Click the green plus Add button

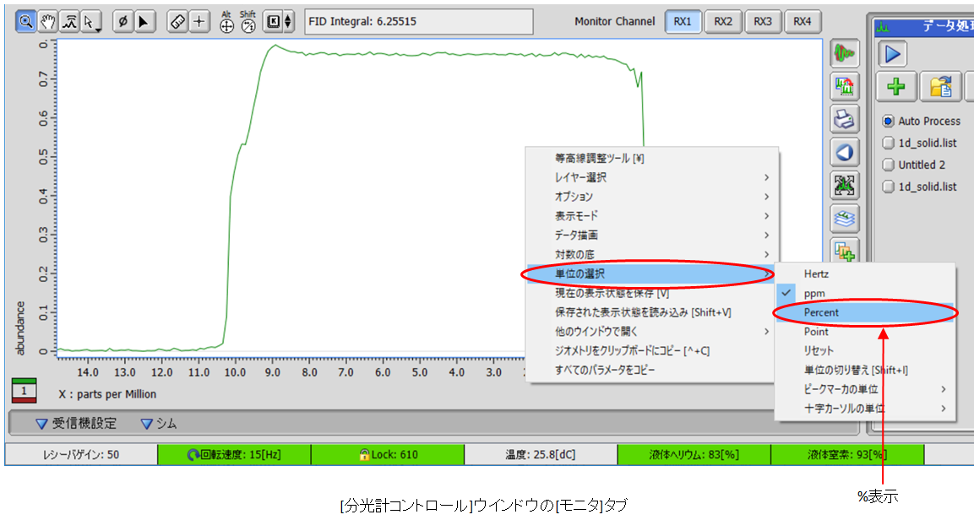(896, 87)
